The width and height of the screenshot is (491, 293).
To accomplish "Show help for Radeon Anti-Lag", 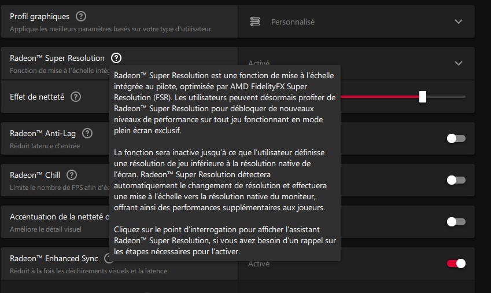I will click(87, 133).
